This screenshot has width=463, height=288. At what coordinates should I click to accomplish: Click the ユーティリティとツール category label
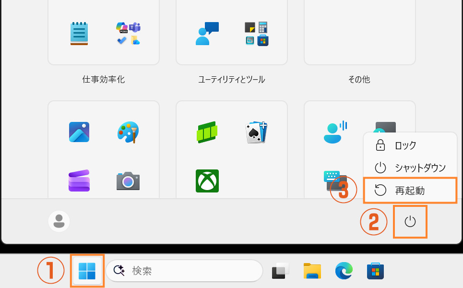coord(231,80)
